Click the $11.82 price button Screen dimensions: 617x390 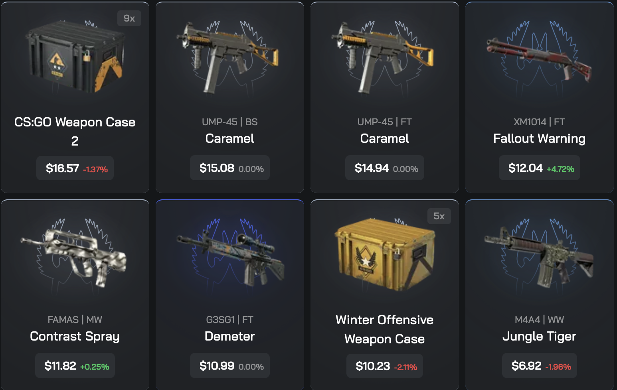(x=75, y=366)
